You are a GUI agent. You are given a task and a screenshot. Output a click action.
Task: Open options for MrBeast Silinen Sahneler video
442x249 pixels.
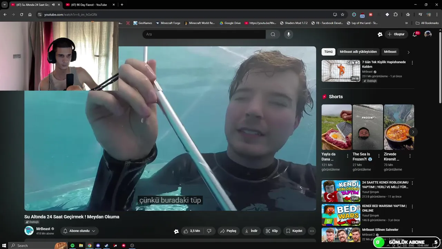pos(412,230)
